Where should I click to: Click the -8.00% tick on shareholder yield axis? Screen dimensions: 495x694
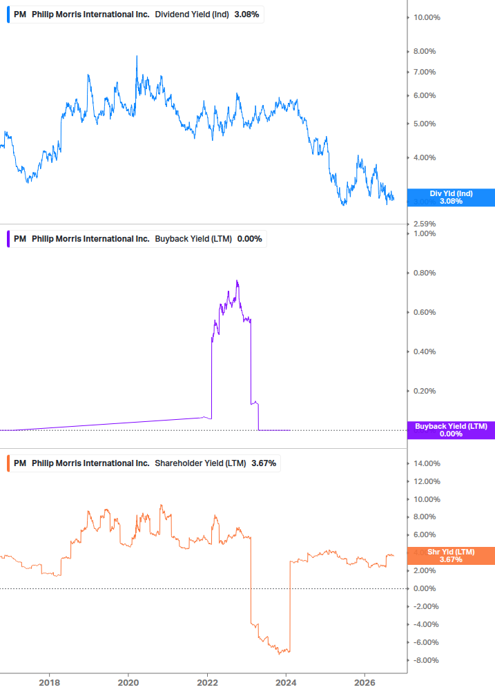426,660
